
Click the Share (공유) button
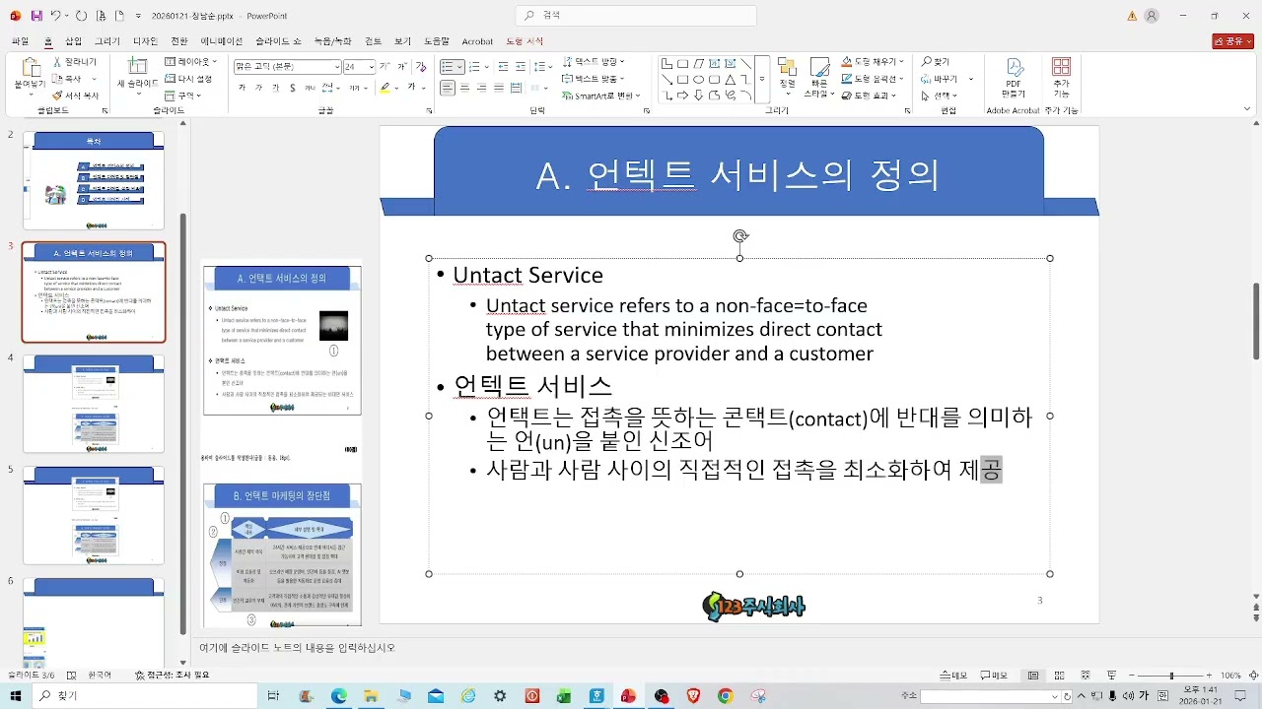pos(1232,41)
